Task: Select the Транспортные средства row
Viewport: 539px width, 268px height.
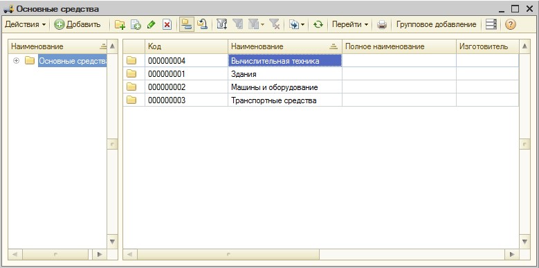Action: pyautogui.click(x=285, y=100)
